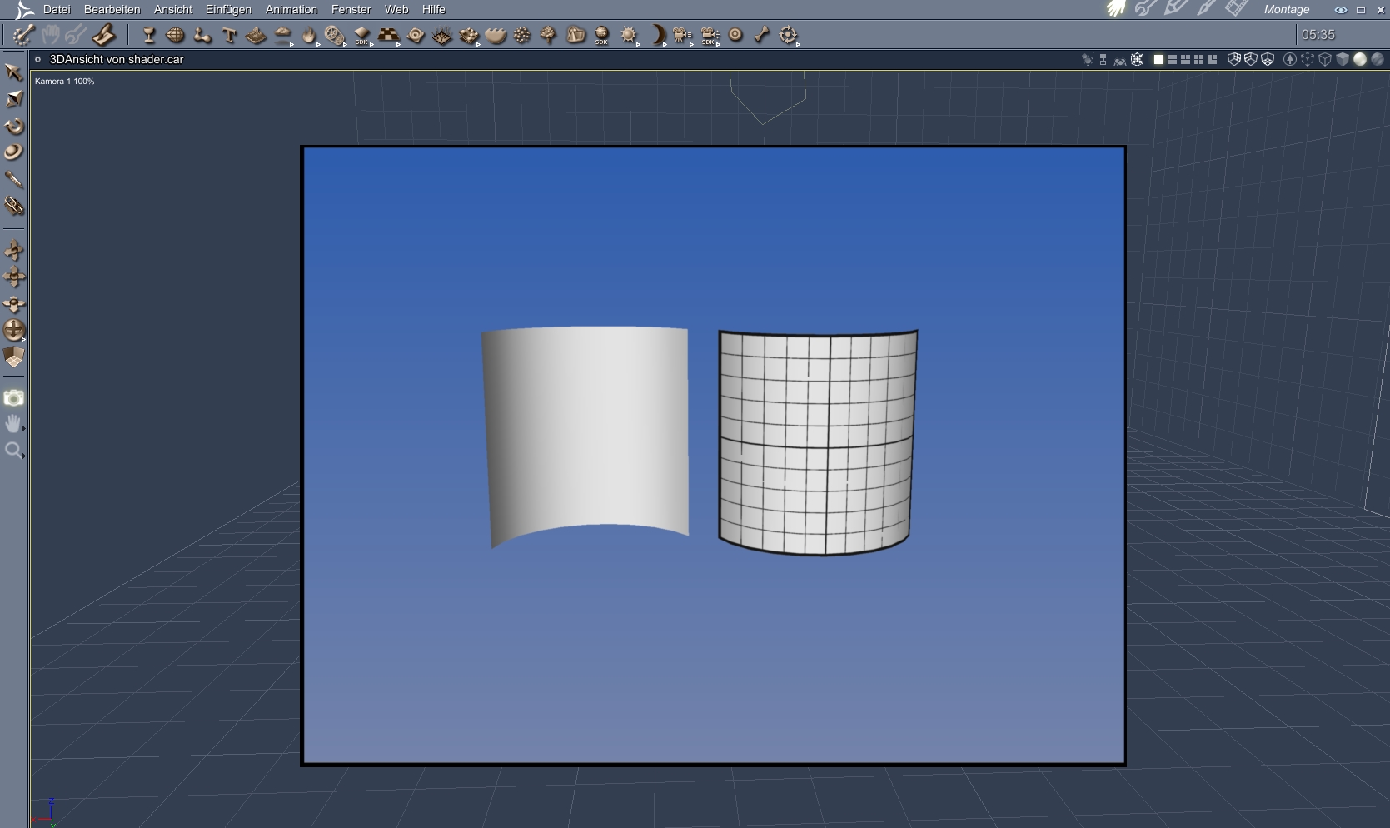Screen dimensions: 1390x828
Task: Click the bone tool icon
Action: [x=761, y=35]
